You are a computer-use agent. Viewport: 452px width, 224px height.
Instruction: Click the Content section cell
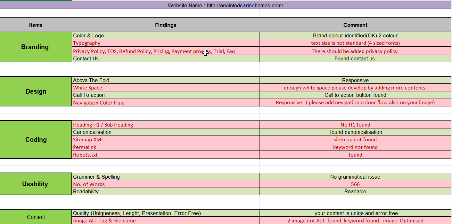click(36, 217)
